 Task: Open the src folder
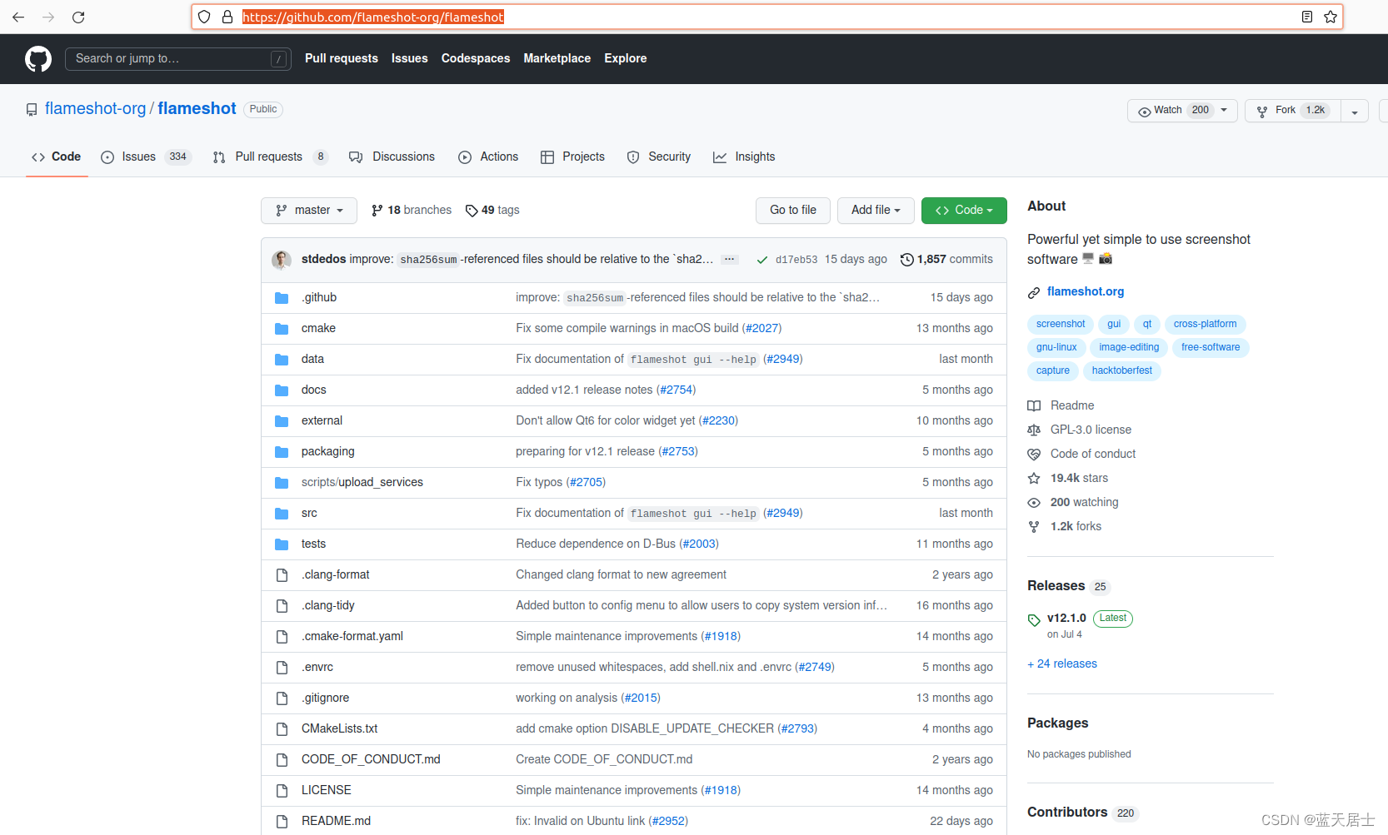coord(309,514)
